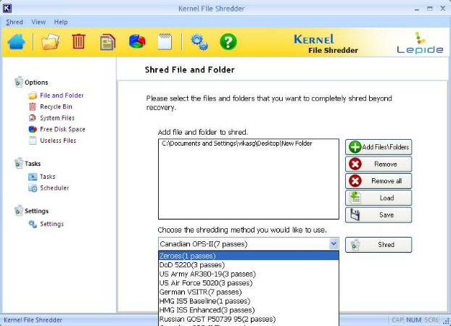Click the Add Files\Folders button
The height and width of the screenshot is (326, 451).
point(378,147)
